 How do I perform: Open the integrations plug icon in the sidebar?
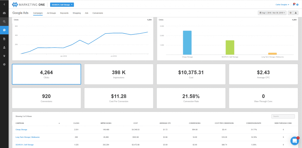point(4,56)
